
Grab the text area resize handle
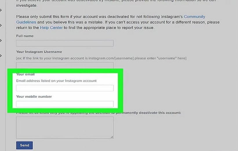pos(112,137)
